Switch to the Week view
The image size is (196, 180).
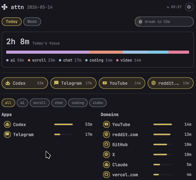(x=32, y=22)
